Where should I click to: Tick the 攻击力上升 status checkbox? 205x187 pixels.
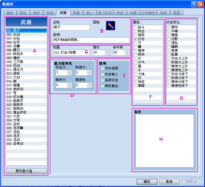169,58
